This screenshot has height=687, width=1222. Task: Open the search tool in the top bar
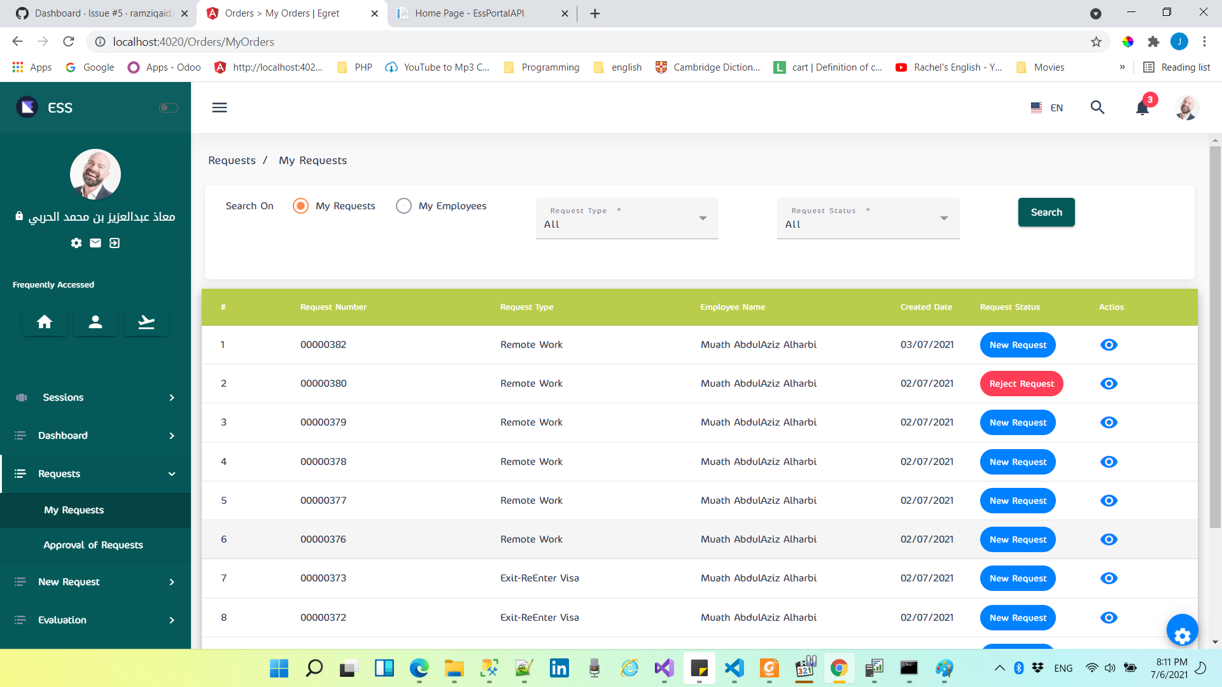click(x=1097, y=108)
